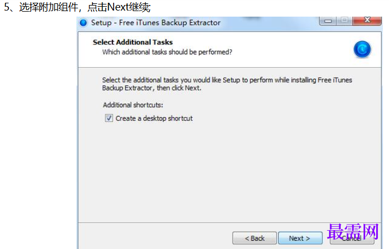Click the purple 最需网 watermark
This screenshot has height=249, width=389.
click(x=353, y=232)
